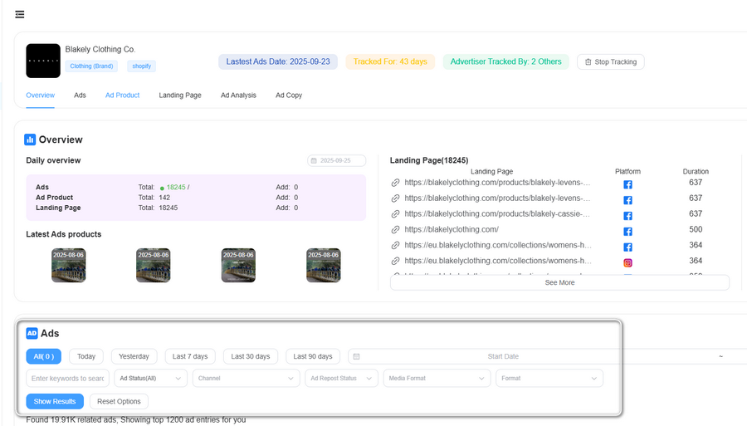Viewport: 747px width, 426px height.
Task: Filter ads by Last 30 days
Action: pos(251,356)
